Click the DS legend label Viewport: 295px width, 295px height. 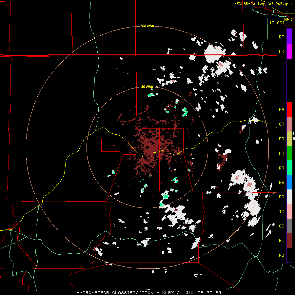(281, 197)
